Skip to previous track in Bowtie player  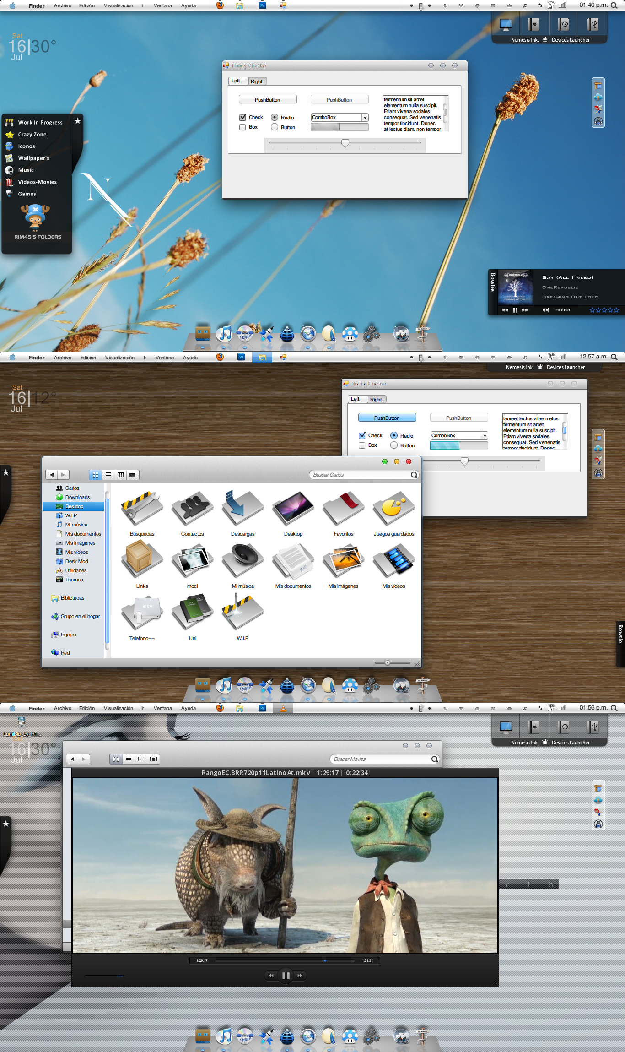tap(505, 310)
